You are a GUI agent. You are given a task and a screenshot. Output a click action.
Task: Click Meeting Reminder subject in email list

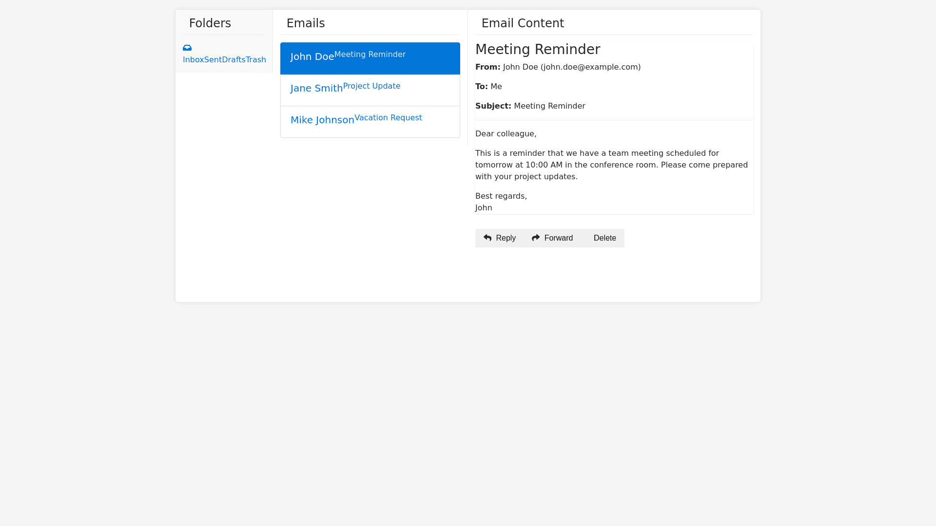pos(370,55)
